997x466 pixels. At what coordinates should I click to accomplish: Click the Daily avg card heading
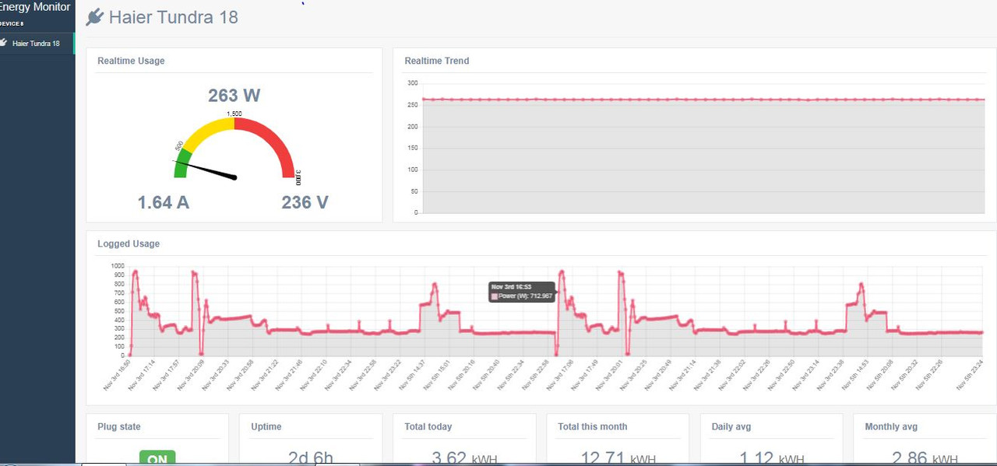pos(731,426)
